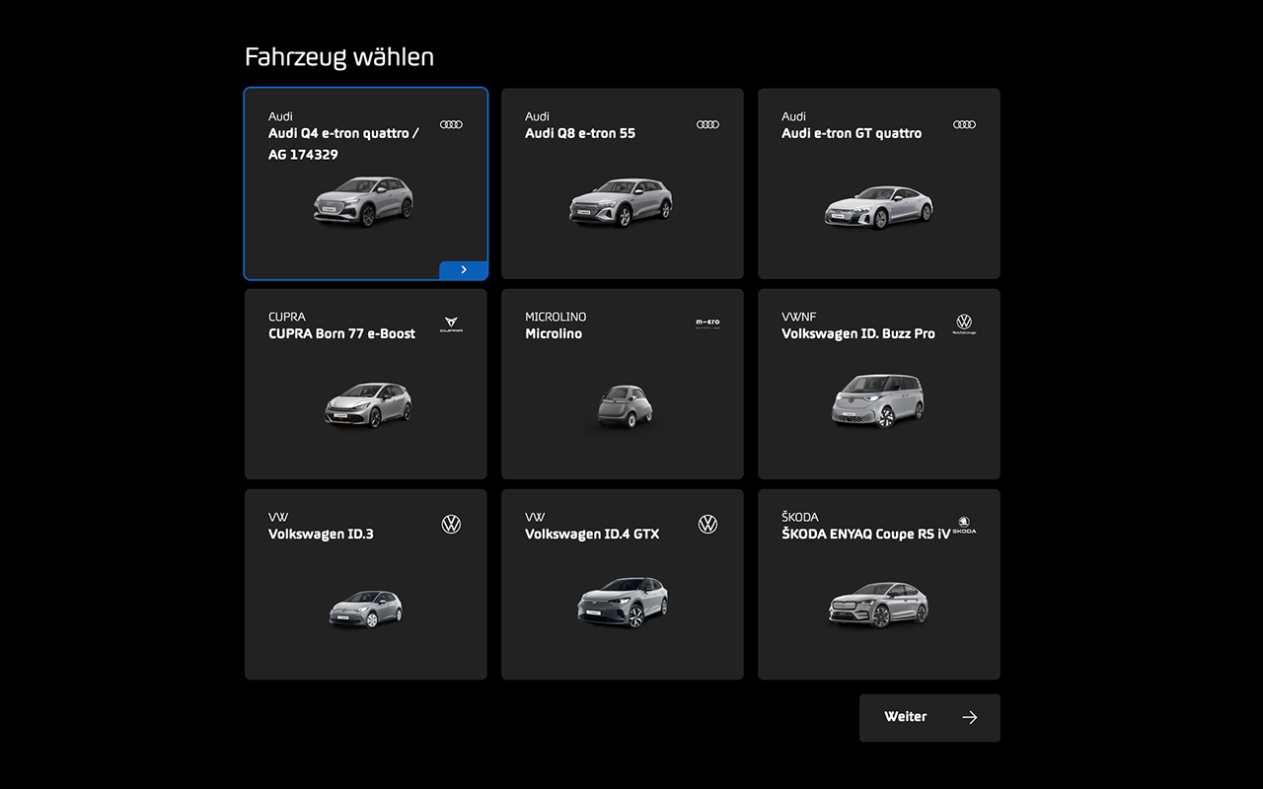Pick the Volkswagen ID.4 GTX car image
Image resolution: width=1263 pixels, height=789 pixels.
[623, 602]
